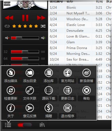The image size is (112, 131).
Task: Click the 源码下载 menu label
Action: (x=49, y=98)
